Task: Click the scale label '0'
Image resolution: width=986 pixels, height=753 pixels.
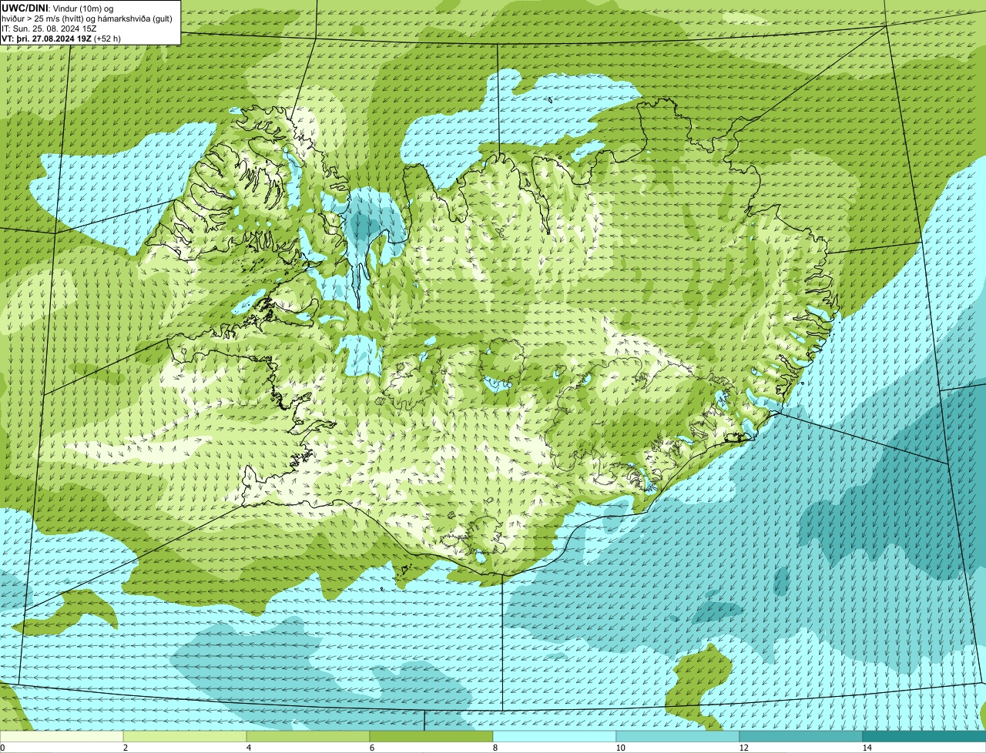Action: 2,748
